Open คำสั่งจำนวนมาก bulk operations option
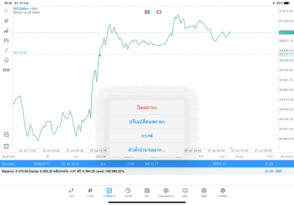Viewport: 294px width, 205px height. (x=147, y=150)
